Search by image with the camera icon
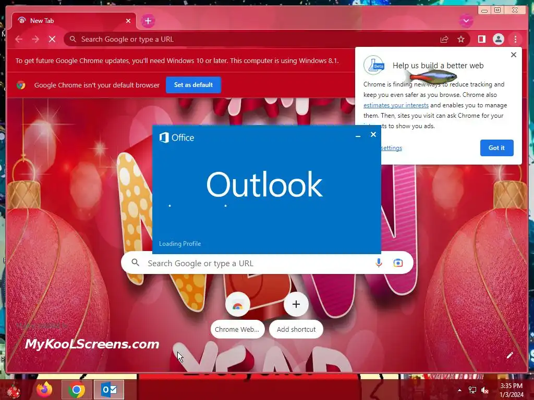The height and width of the screenshot is (400, 534). (x=398, y=263)
